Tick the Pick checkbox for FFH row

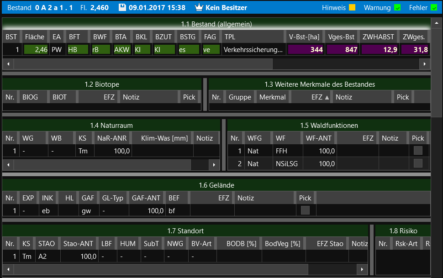pyautogui.click(x=418, y=151)
